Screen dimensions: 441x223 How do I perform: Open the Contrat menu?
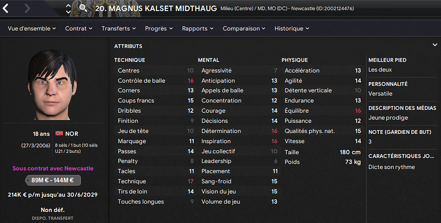click(x=78, y=28)
